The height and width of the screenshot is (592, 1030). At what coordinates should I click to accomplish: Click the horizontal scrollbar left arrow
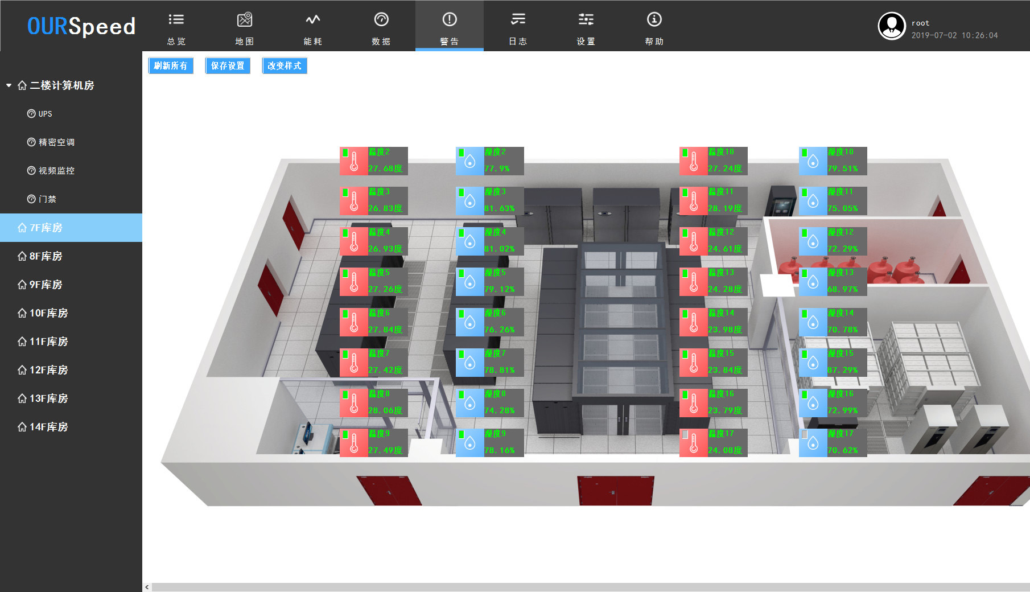(x=147, y=587)
